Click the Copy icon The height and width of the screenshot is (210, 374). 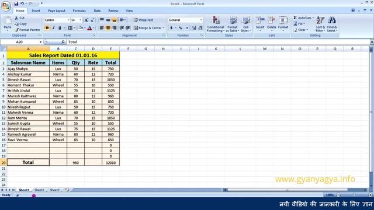point(16,24)
